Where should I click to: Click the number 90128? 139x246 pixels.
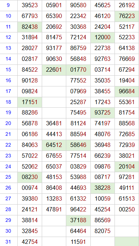tap(30, 80)
